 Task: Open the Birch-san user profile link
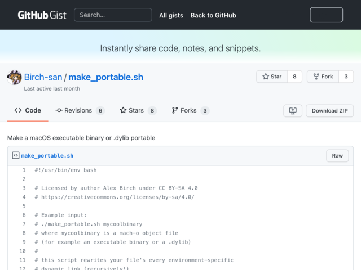click(43, 77)
